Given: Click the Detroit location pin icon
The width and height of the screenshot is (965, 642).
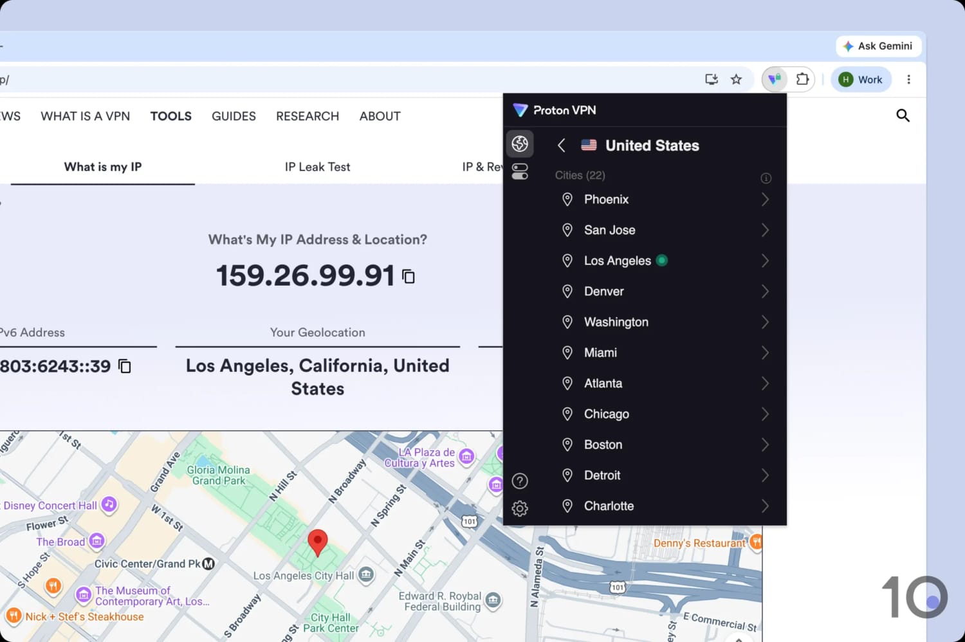Looking at the screenshot, I should (x=567, y=475).
